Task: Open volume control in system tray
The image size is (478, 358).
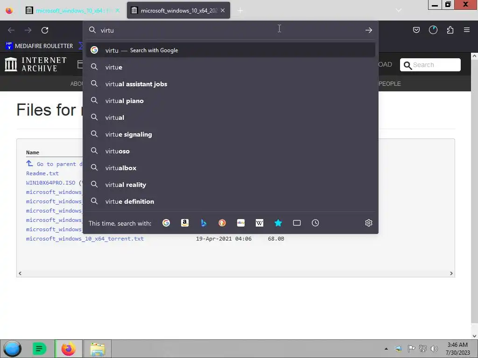Action: tap(434, 349)
